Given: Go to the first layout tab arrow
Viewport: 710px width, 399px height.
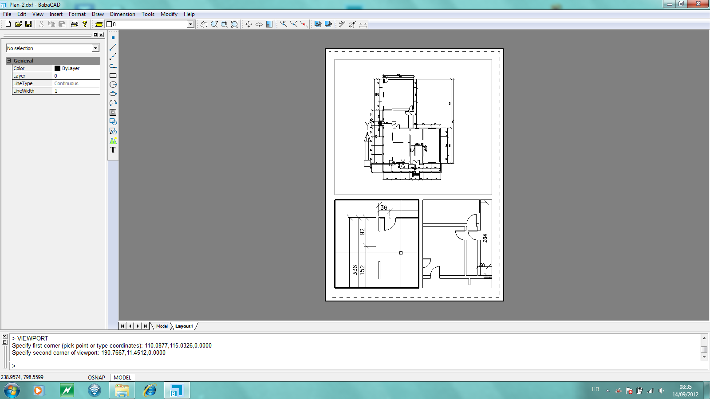Looking at the screenshot, I should coord(122,326).
